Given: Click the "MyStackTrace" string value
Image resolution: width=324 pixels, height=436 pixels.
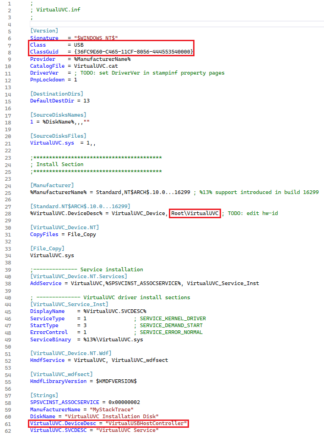Looking at the screenshot, I should point(112,409).
